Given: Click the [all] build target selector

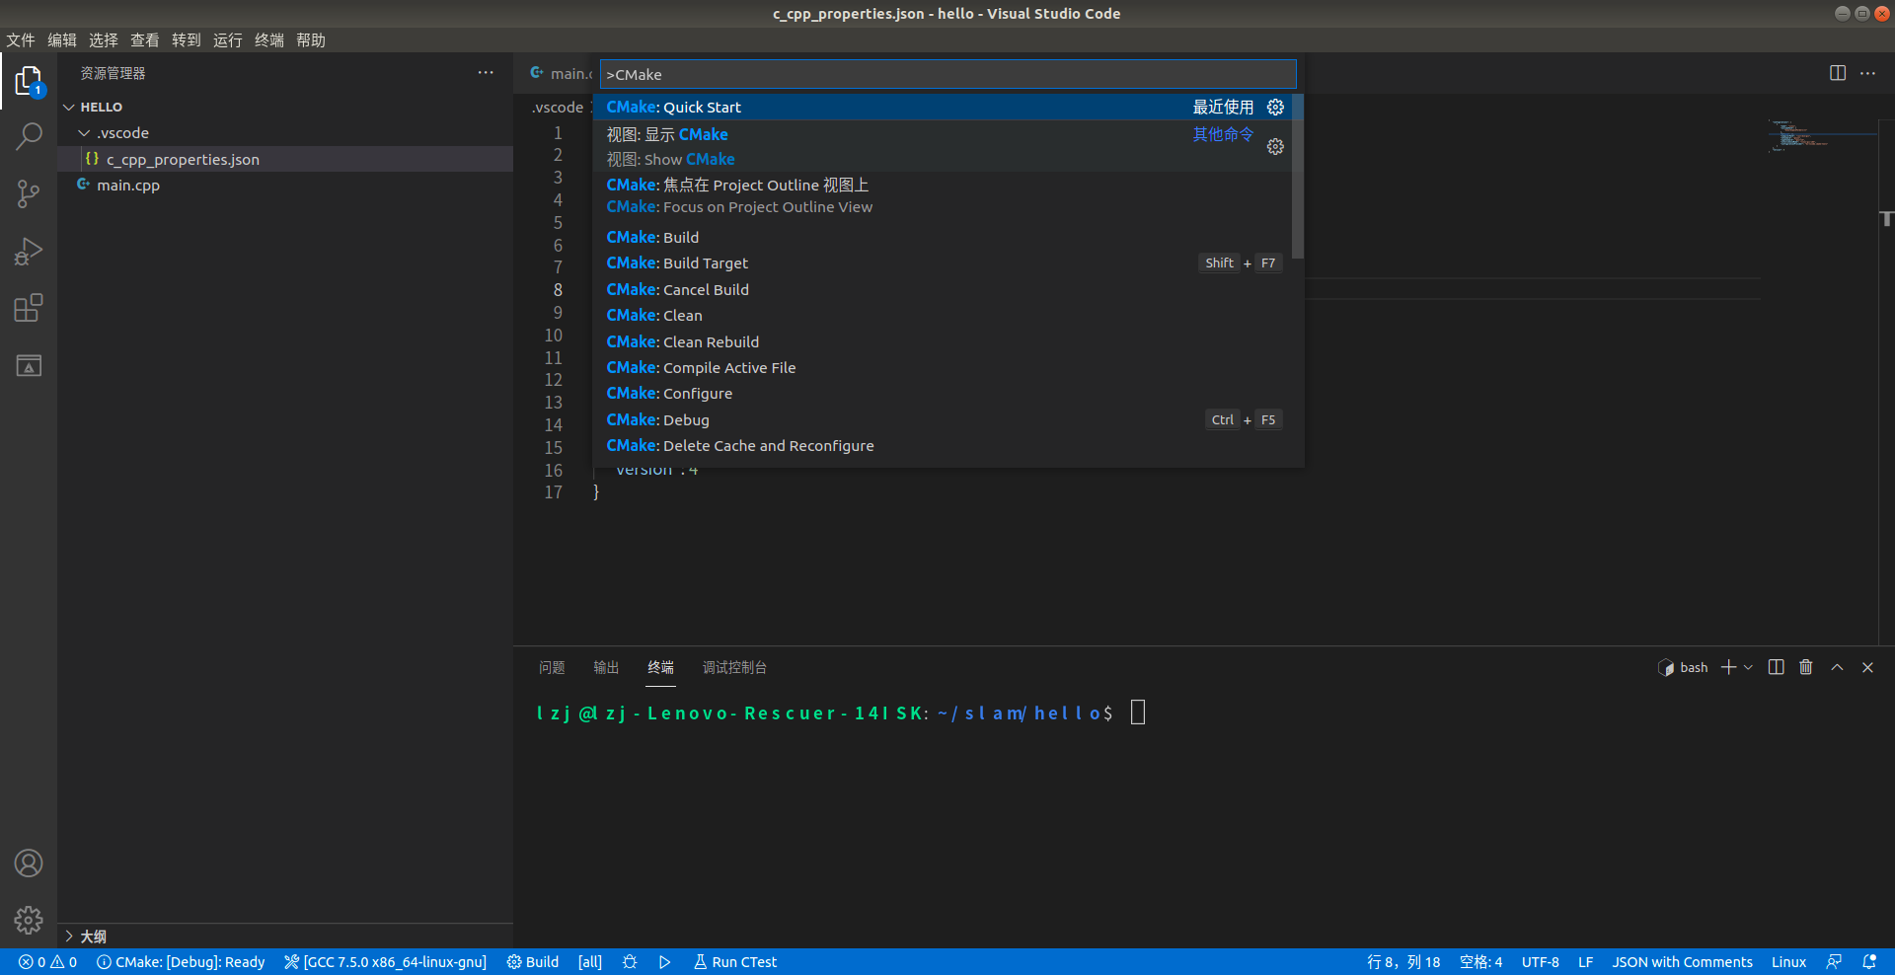Looking at the screenshot, I should click(x=590, y=962).
